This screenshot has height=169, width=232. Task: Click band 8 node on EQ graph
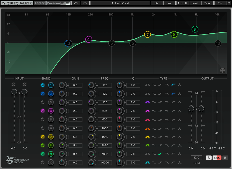tap(174, 34)
